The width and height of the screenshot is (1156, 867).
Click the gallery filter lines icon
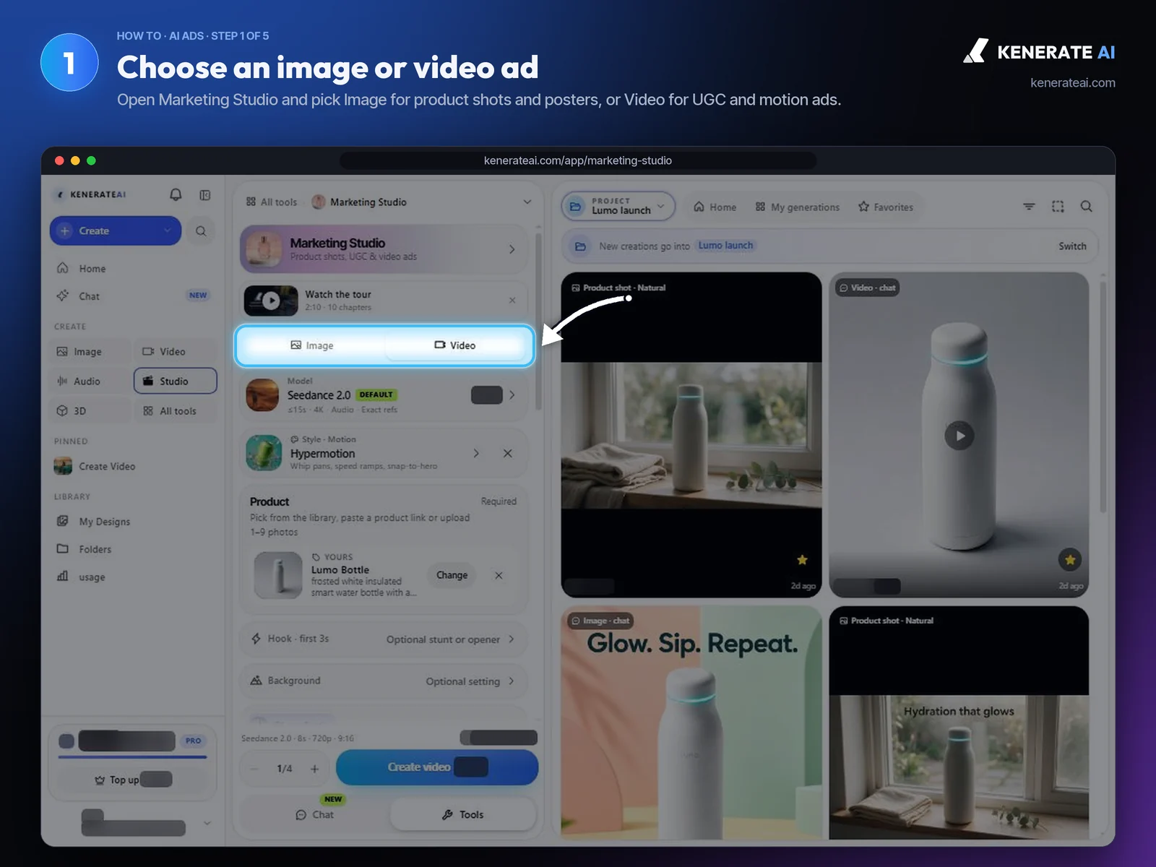point(1029,207)
